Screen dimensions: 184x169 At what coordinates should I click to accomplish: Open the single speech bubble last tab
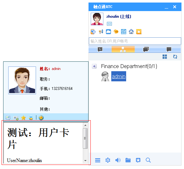[169, 49]
